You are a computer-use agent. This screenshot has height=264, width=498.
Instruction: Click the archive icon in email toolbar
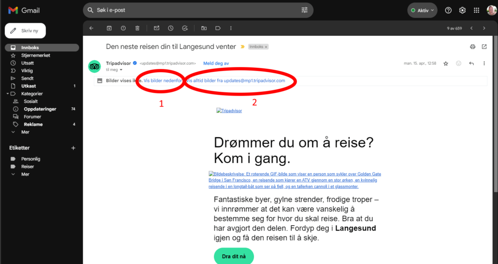click(109, 28)
